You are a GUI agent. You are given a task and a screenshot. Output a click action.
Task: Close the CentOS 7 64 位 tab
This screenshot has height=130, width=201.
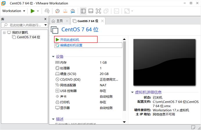pos(103,21)
